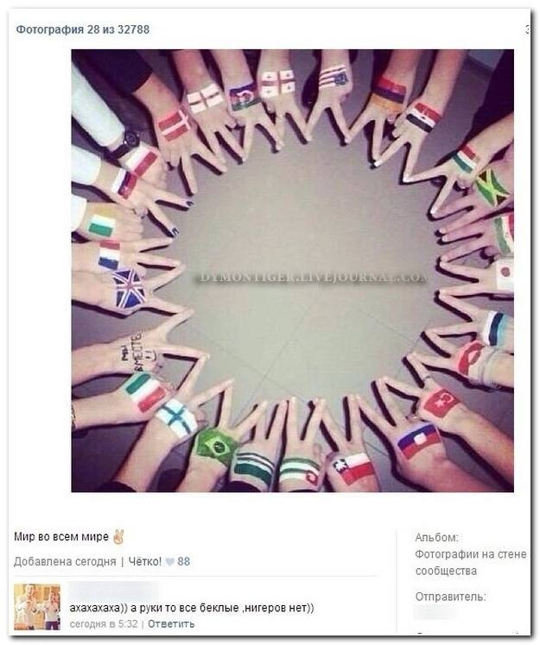The image size is (540, 645).
Task: Click the hand with the Finland cross flag
Action: (x=177, y=416)
